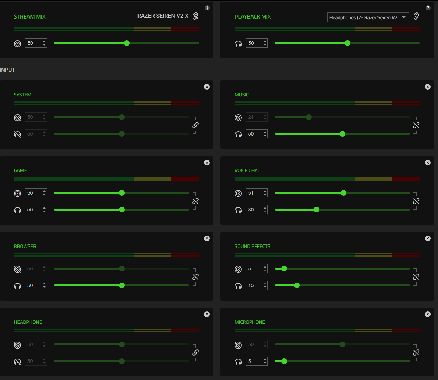Link the Music channel volume sliders
The width and height of the screenshot is (438, 380).
(416, 125)
